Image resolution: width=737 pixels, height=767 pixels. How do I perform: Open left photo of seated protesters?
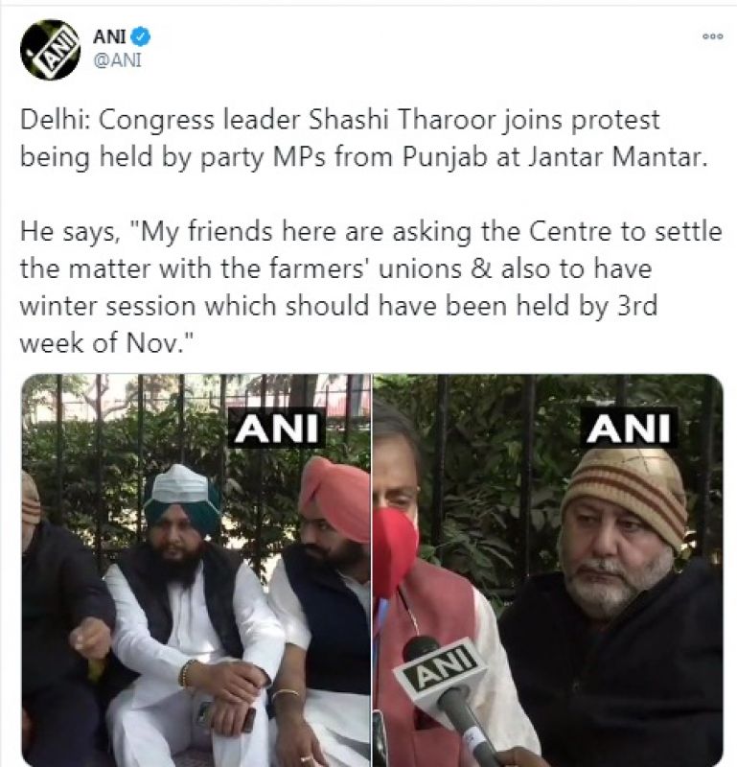(196, 569)
